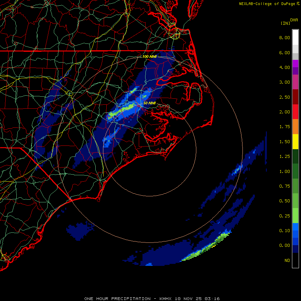Click the OHA product label above legend
Image resolution: width=301 pixels, height=301 pixels.
pyautogui.click(x=294, y=20)
